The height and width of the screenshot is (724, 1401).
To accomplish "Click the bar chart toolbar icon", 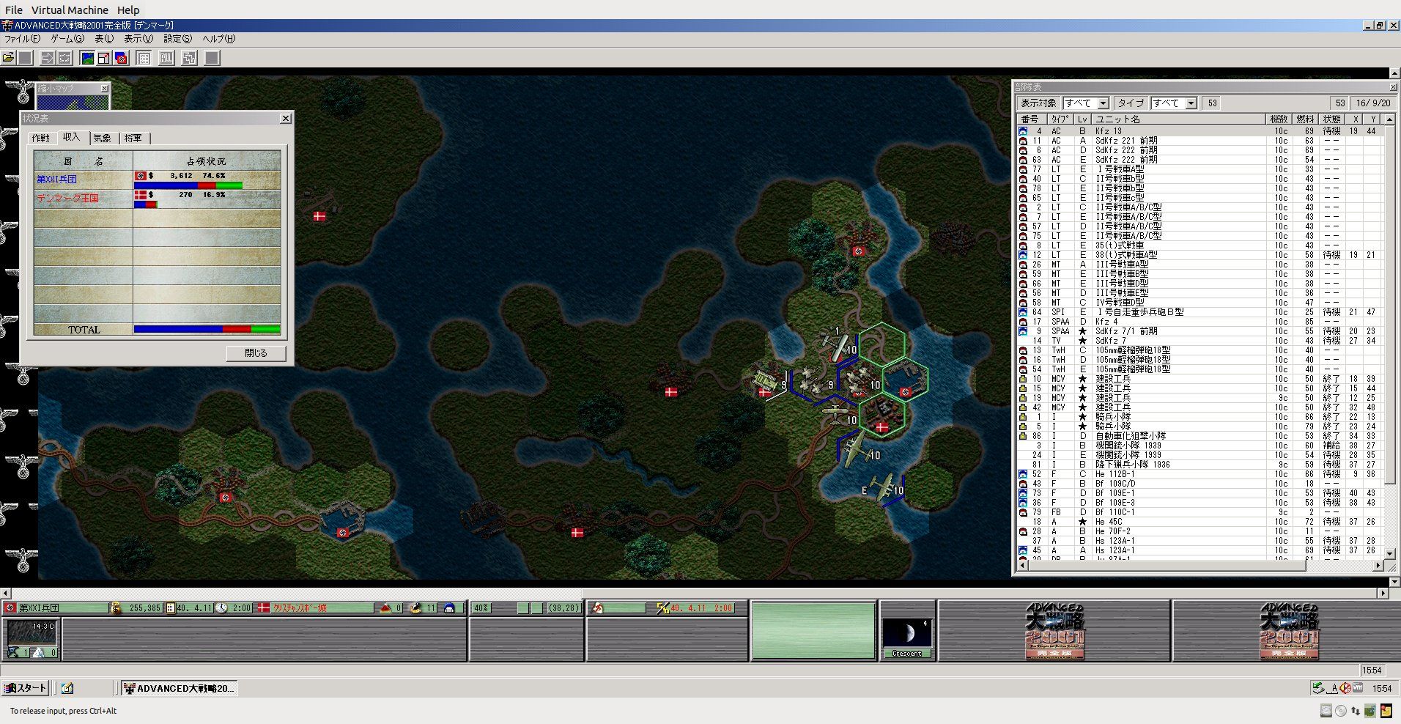I will coord(167,58).
